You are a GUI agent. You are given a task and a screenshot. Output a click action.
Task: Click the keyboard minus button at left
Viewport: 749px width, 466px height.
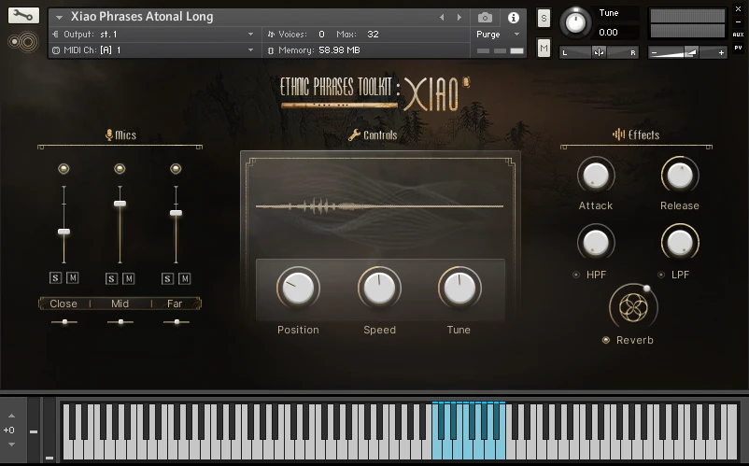pos(34,431)
